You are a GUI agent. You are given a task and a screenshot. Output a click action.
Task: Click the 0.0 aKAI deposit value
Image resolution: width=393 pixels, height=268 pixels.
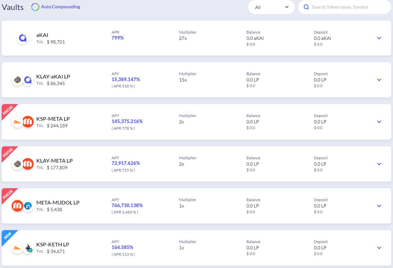coord(322,38)
